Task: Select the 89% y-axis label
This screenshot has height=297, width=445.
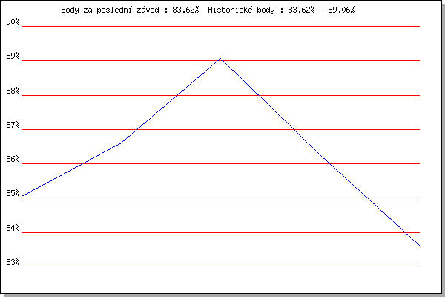Action: pos(13,56)
